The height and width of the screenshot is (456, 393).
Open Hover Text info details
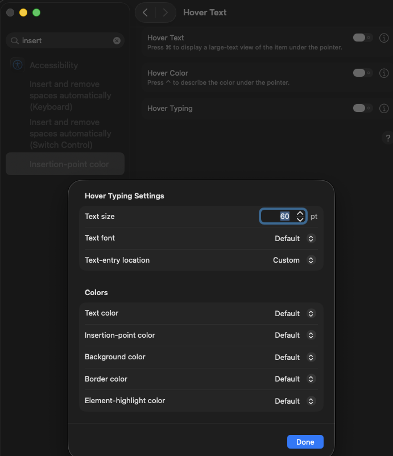(384, 38)
